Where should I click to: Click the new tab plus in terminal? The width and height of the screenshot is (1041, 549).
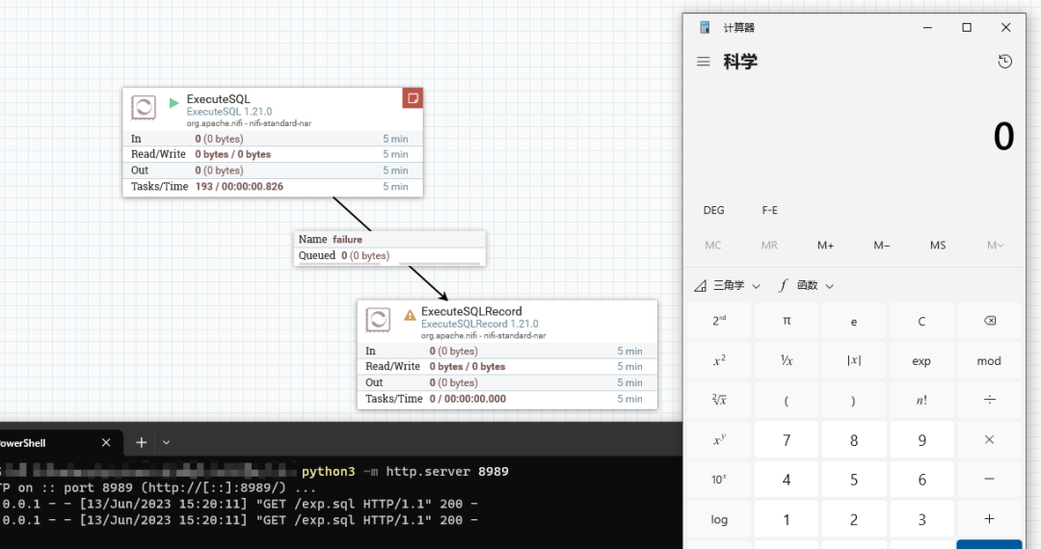(142, 442)
